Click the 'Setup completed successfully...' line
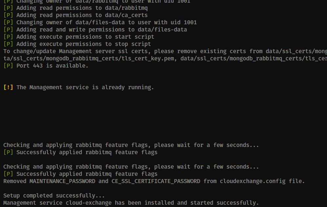 54,196
